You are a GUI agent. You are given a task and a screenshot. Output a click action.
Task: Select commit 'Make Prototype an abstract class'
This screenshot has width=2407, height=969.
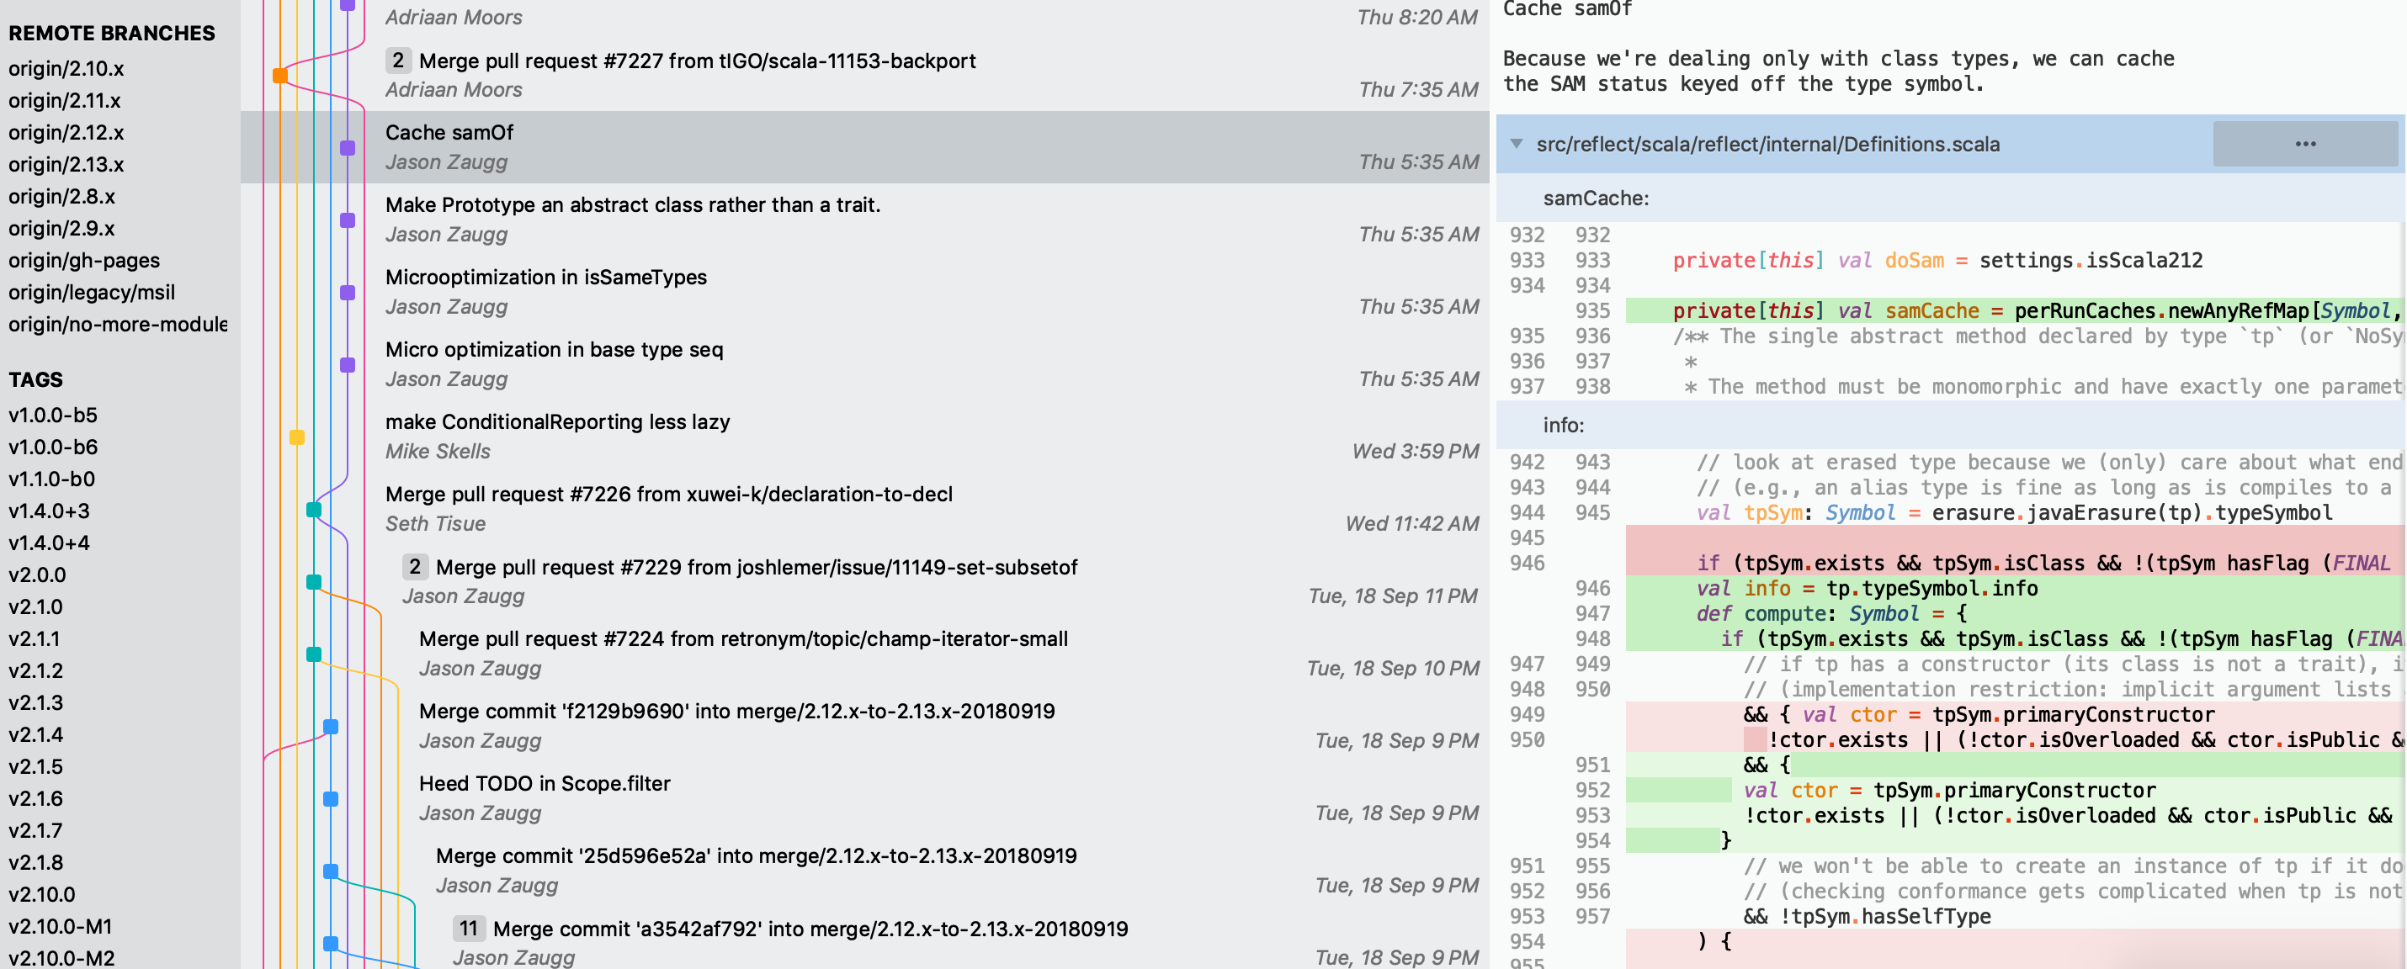click(864, 220)
